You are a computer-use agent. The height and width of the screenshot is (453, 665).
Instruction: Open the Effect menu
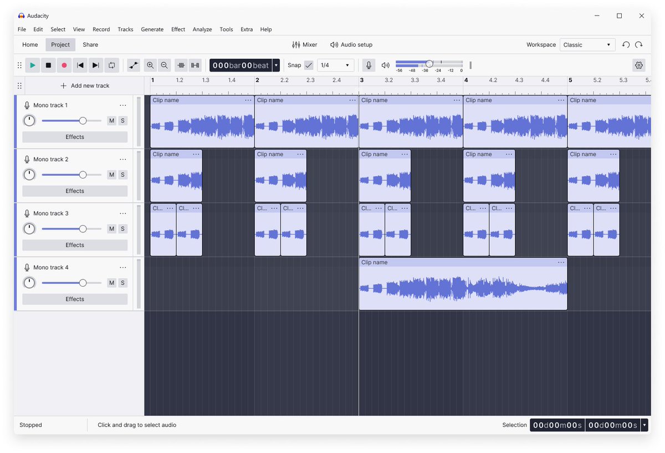click(x=178, y=29)
